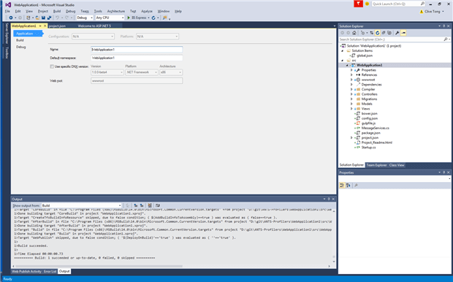Image resolution: width=453 pixels, height=282 pixels.
Task: Switch to the project.json editor tab
Action: (57, 26)
